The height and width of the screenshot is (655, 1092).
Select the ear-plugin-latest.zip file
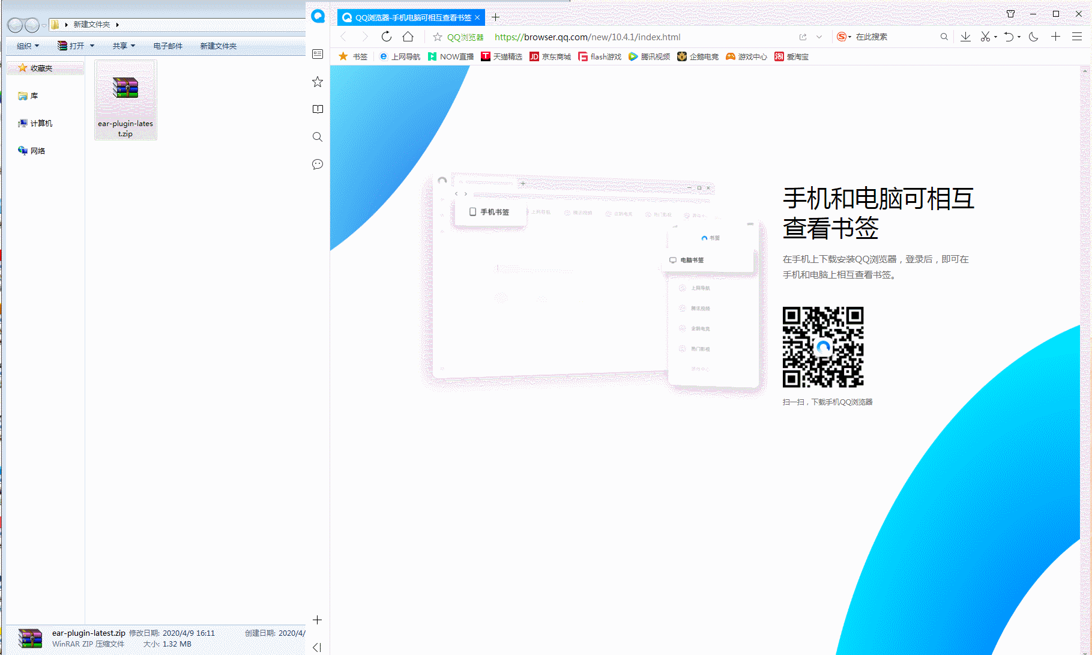coord(125,100)
